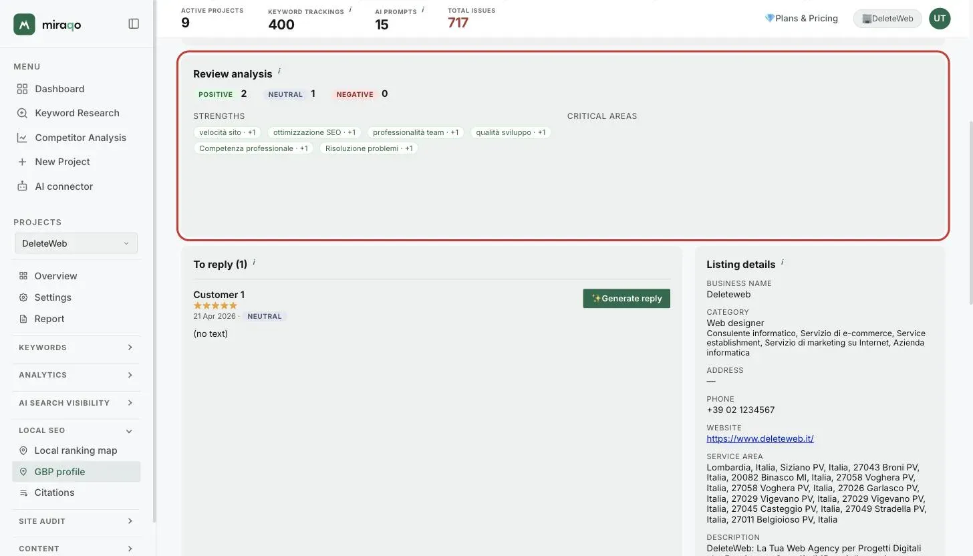Click the Customer 1 reviewer name
973x556 pixels.
pyautogui.click(x=219, y=295)
